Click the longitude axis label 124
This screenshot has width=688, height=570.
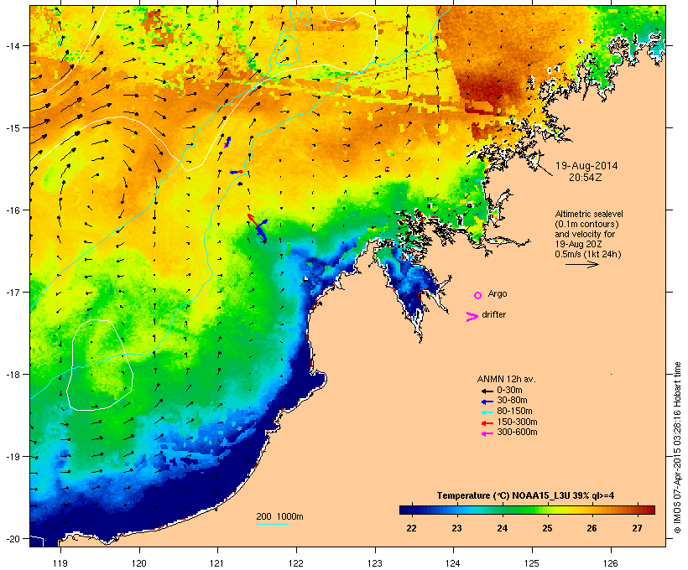[453, 563]
